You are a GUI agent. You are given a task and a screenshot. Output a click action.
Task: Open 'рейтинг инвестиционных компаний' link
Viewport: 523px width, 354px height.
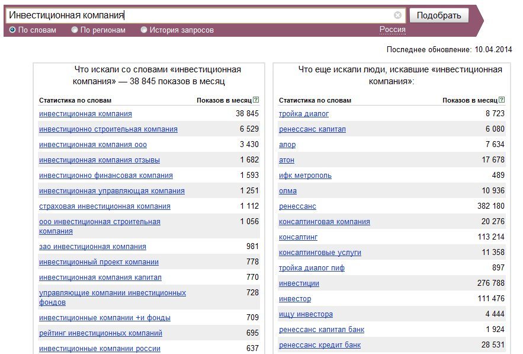pyautogui.click(x=101, y=333)
